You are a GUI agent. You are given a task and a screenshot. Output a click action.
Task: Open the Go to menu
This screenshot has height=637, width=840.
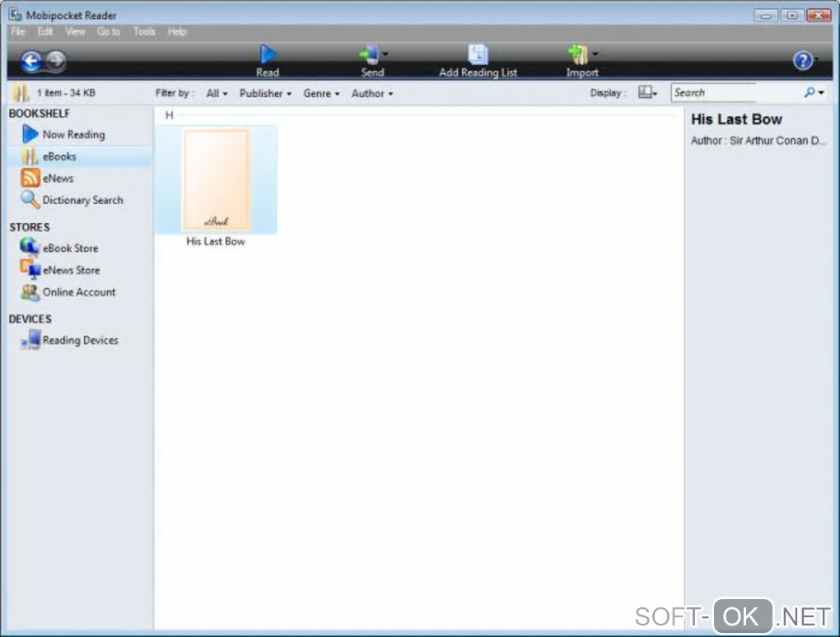pos(109,31)
